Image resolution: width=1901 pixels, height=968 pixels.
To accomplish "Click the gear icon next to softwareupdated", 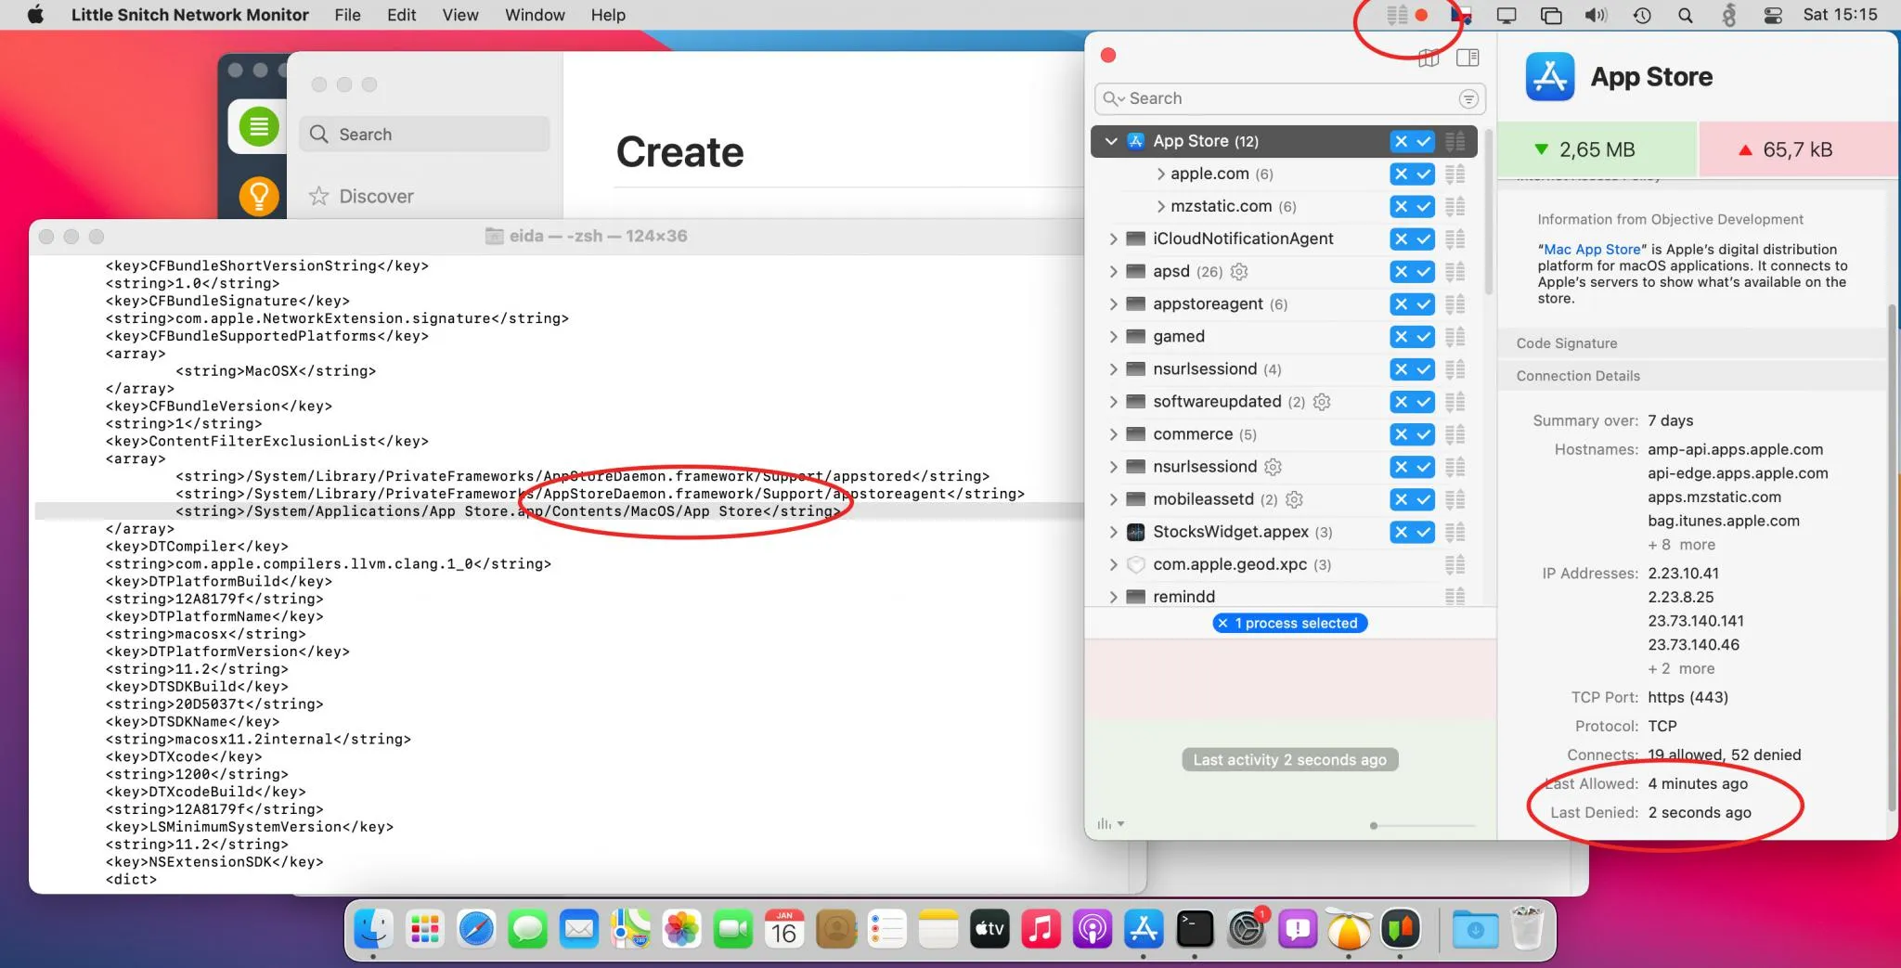I will point(1322,402).
